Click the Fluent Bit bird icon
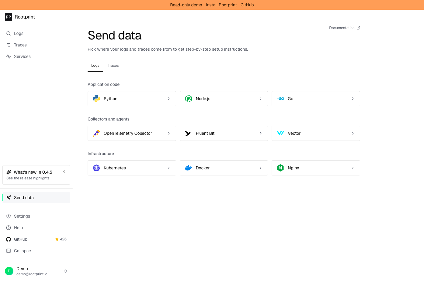Screen dimensions: 424x282 pyautogui.click(x=189, y=133)
